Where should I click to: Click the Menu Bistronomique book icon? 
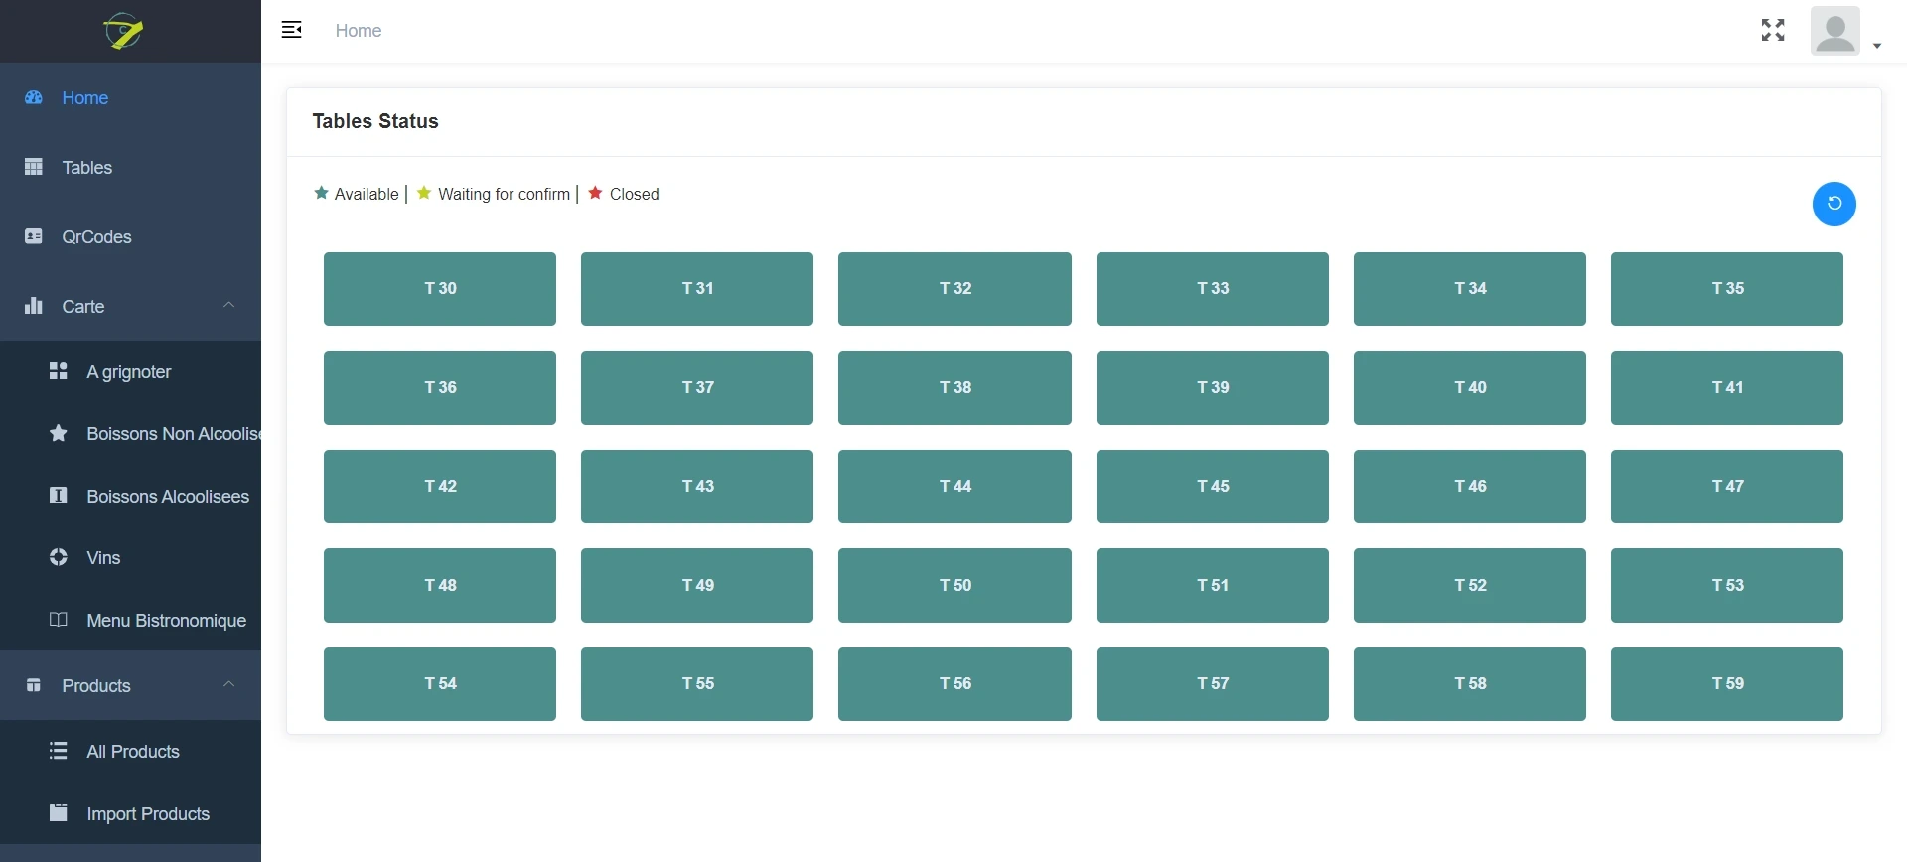pos(59,620)
